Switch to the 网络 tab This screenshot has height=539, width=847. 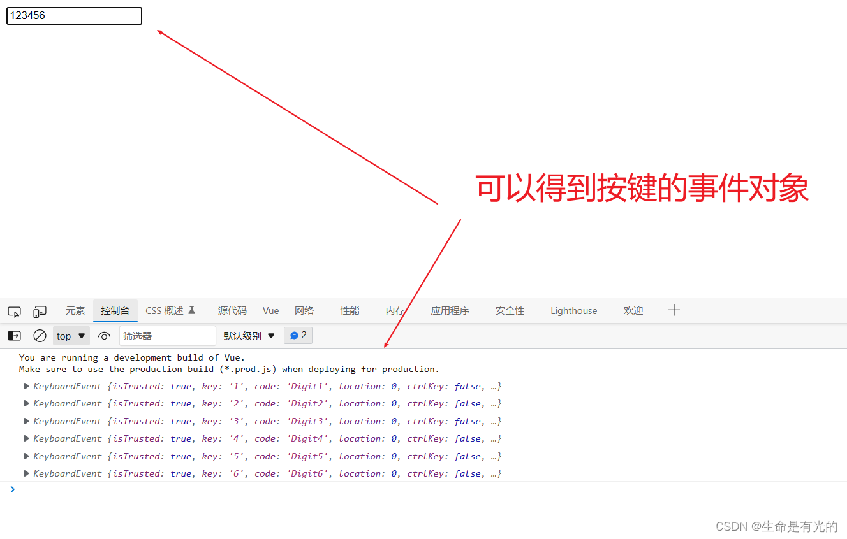pyautogui.click(x=304, y=311)
